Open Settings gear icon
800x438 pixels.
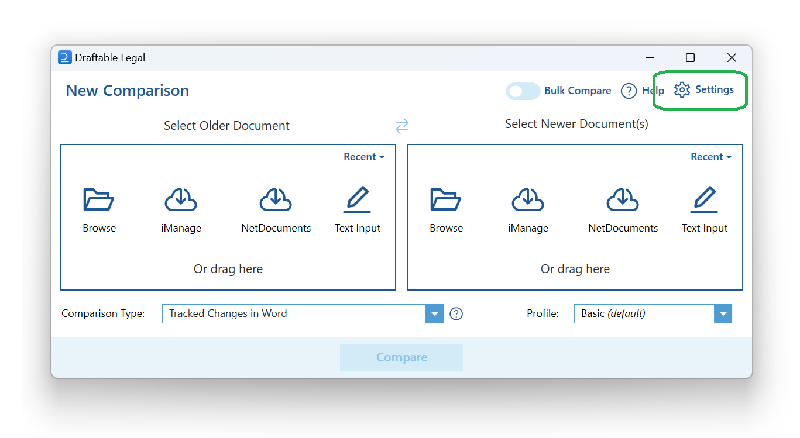click(682, 90)
